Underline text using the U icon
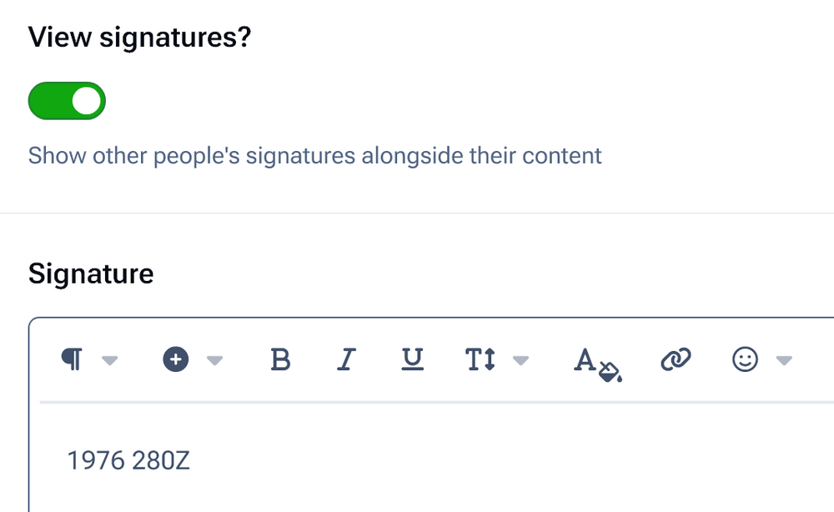The image size is (834, 512). tap(412, 359)
